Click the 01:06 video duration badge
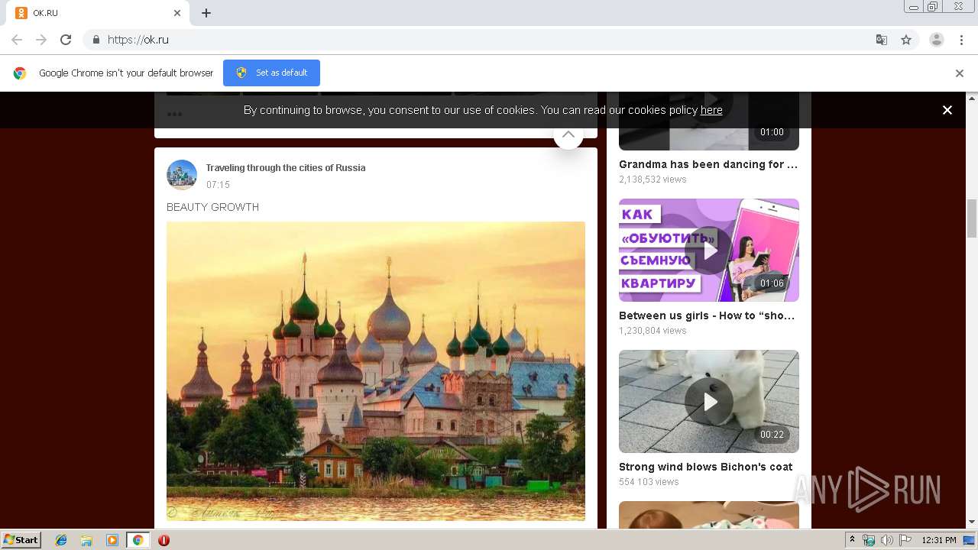This screenshot has height=550, width=978. pyautogui.click(x=772, y=283)
